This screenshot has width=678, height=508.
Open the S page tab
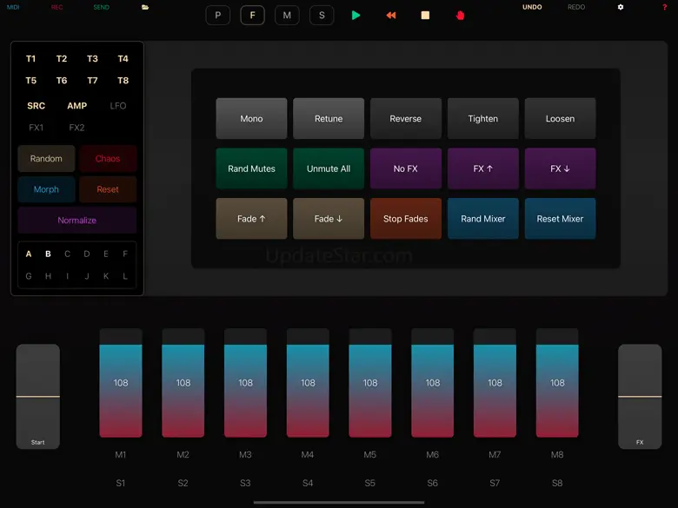pyautogui.click(x=322, y=16)
